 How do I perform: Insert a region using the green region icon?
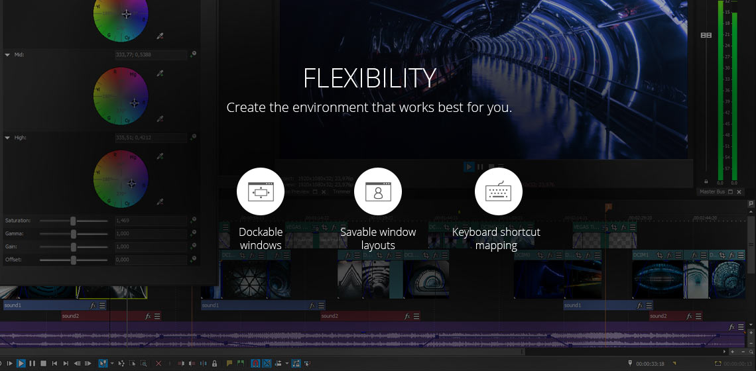[241, 363]
